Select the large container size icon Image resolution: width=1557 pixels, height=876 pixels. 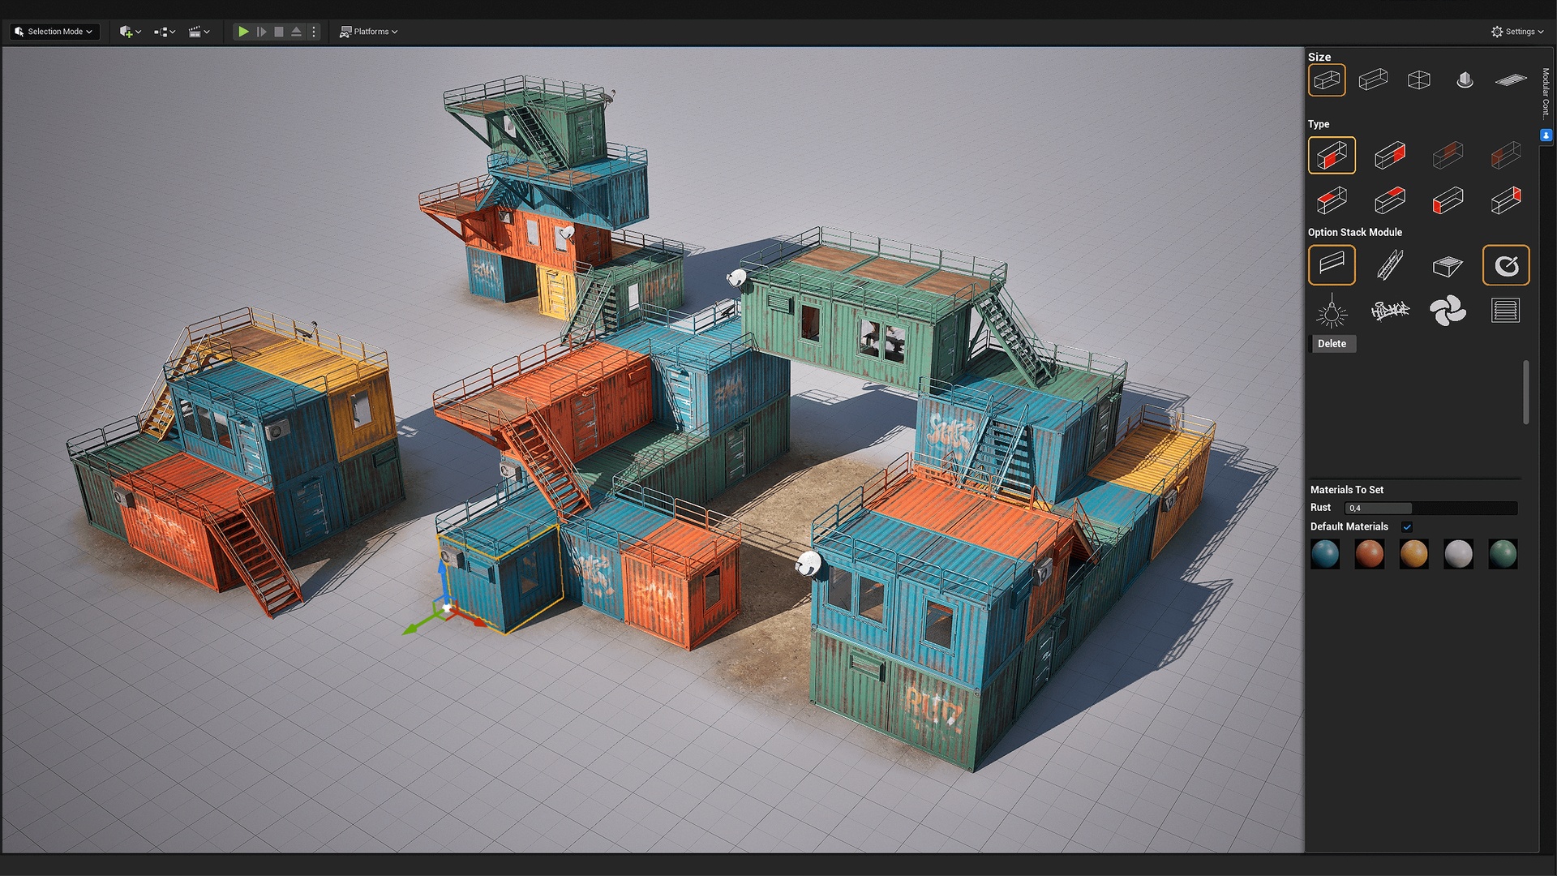point(1326,79)
